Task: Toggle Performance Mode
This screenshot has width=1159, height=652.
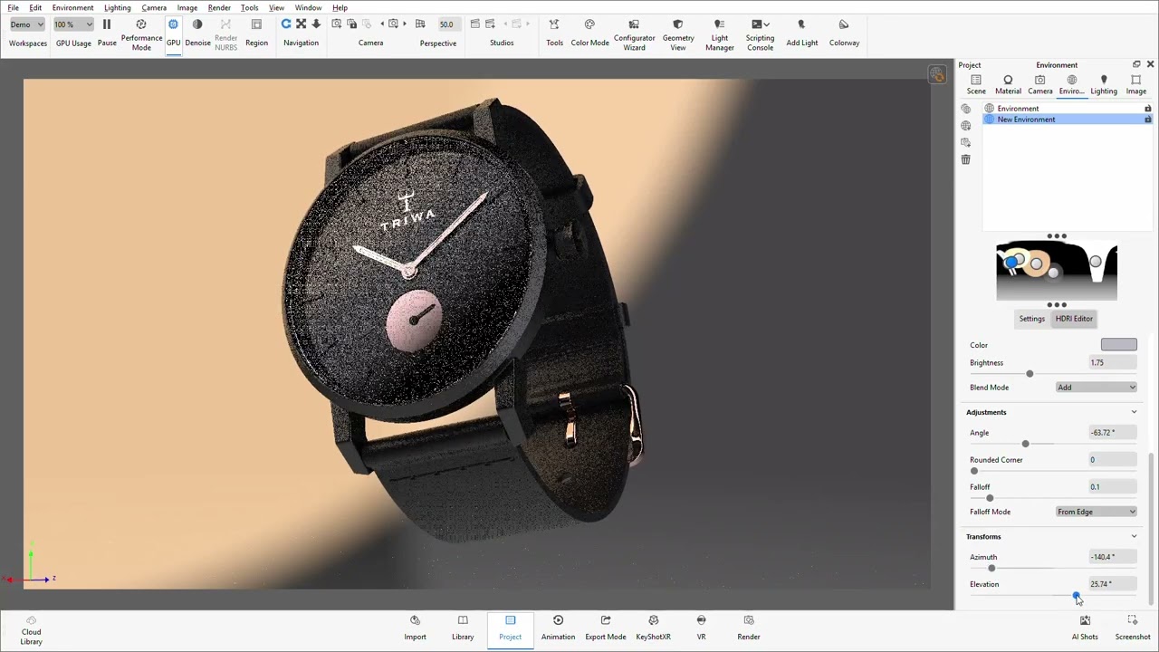Action: (x=141, y=35)
